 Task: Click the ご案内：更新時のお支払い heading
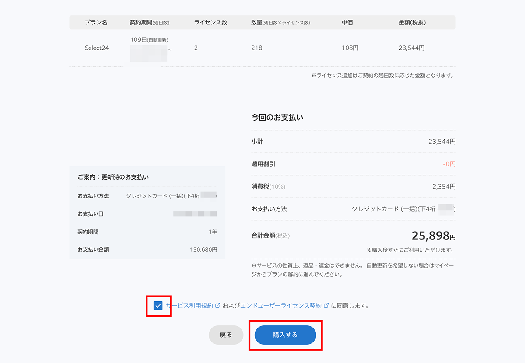(x=113, y=177)
